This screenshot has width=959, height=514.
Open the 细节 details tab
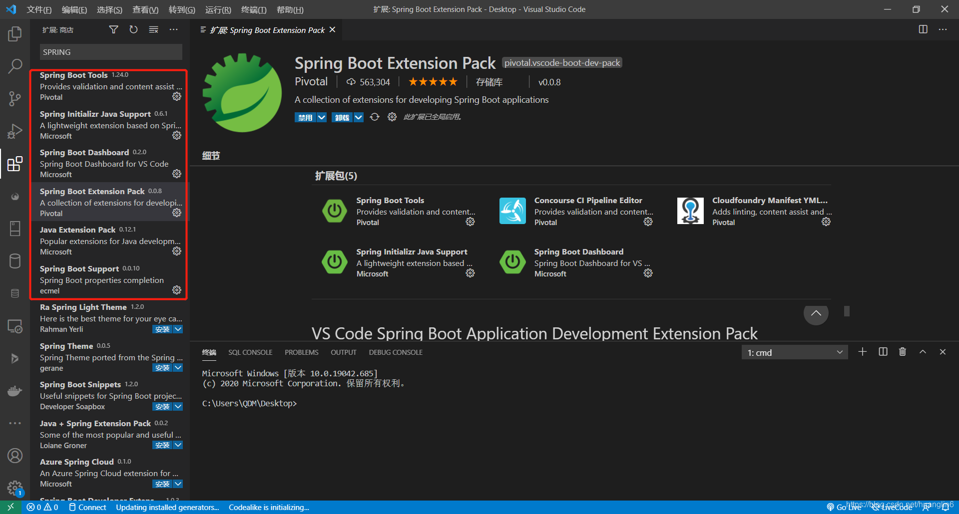(211, 156)
